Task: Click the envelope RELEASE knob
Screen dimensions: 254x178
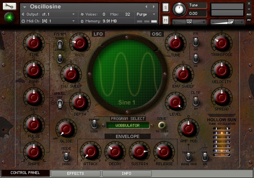Action: [164, 152]
